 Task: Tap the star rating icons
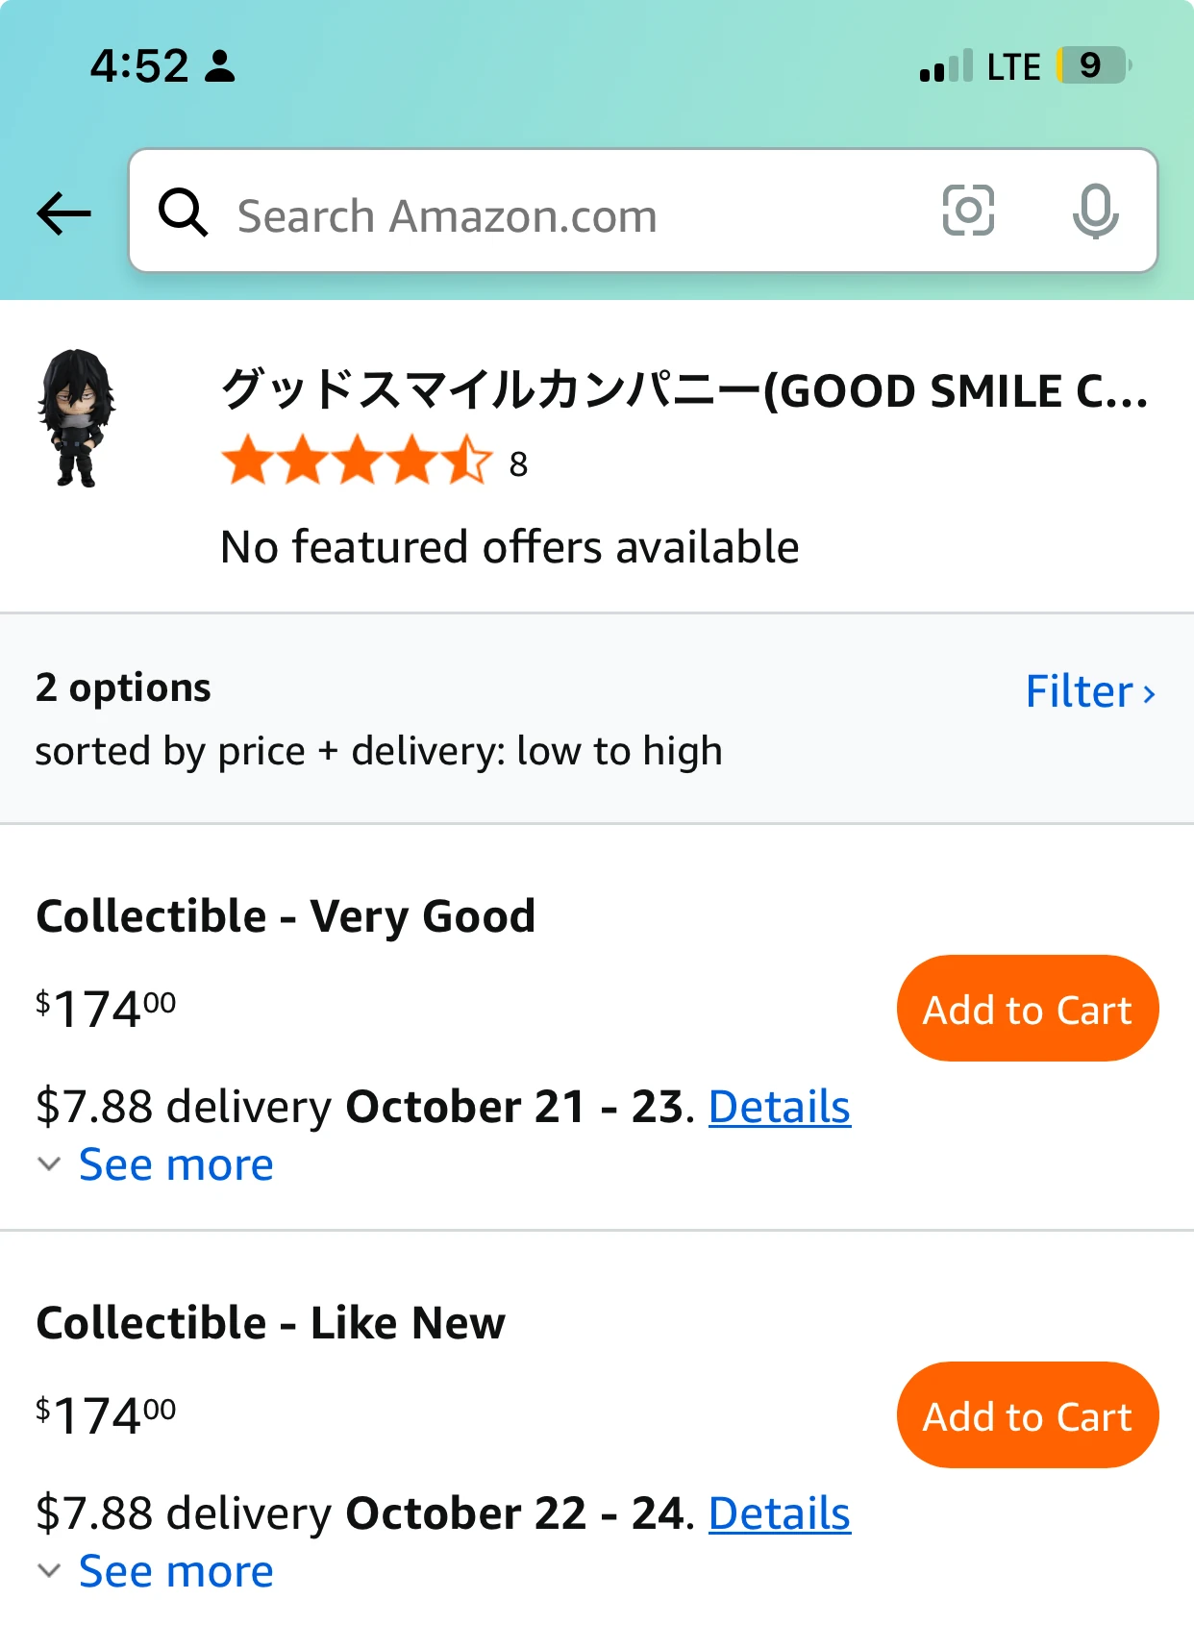pos(357,460)
